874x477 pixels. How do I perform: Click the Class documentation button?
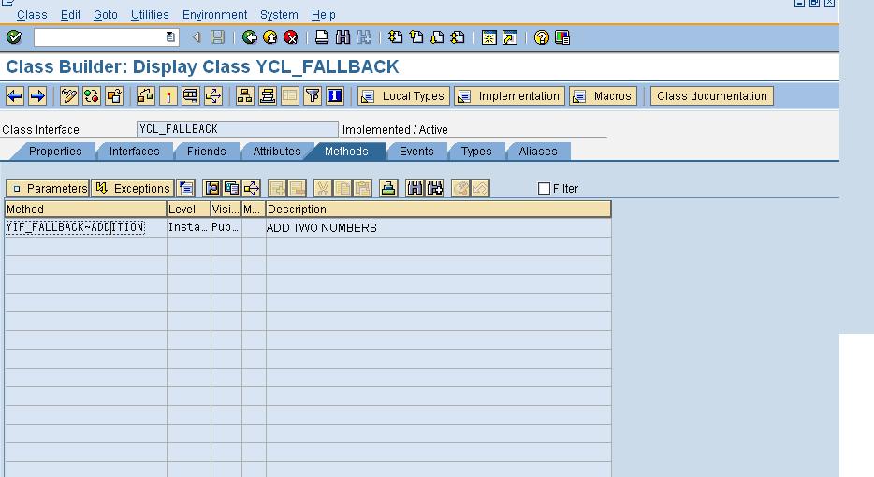pos(712,95)
